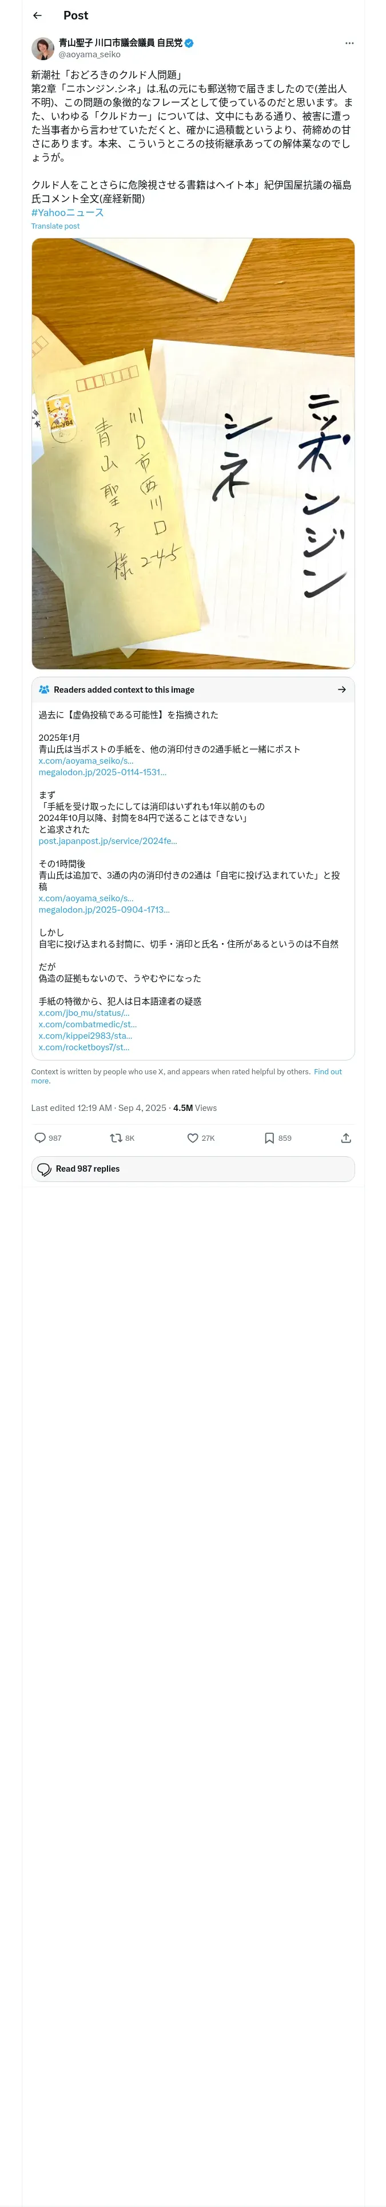Repost using the retweet icon
Viewport: 386px width, 2207px height.
(x=116, y=1138)
